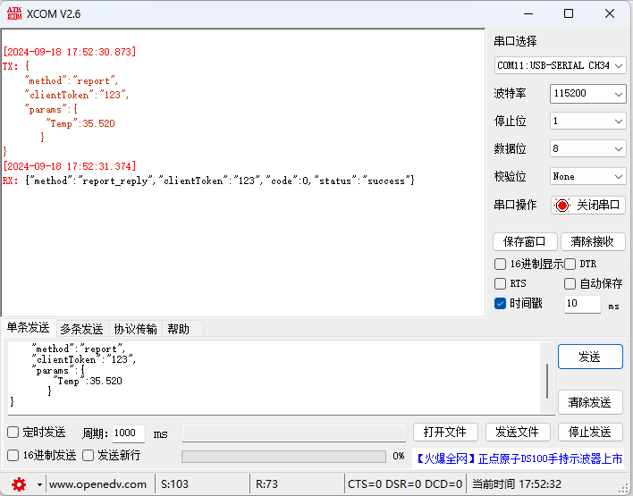Click the 保存窗口 save window button
The height and width of the screenshot is (496, 633).
(526, 241)
